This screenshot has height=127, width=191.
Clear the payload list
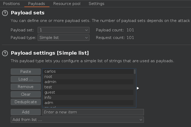tap(26, 94)
